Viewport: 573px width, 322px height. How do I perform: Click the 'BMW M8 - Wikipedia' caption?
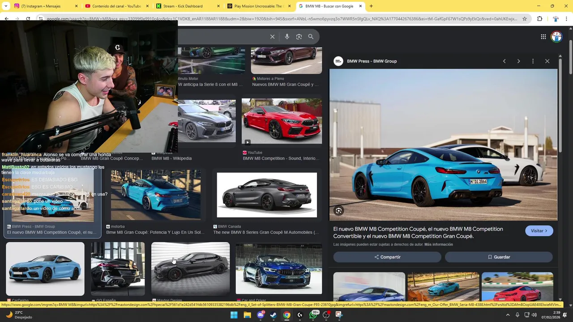pyautogui.click(x=171, y=158)
